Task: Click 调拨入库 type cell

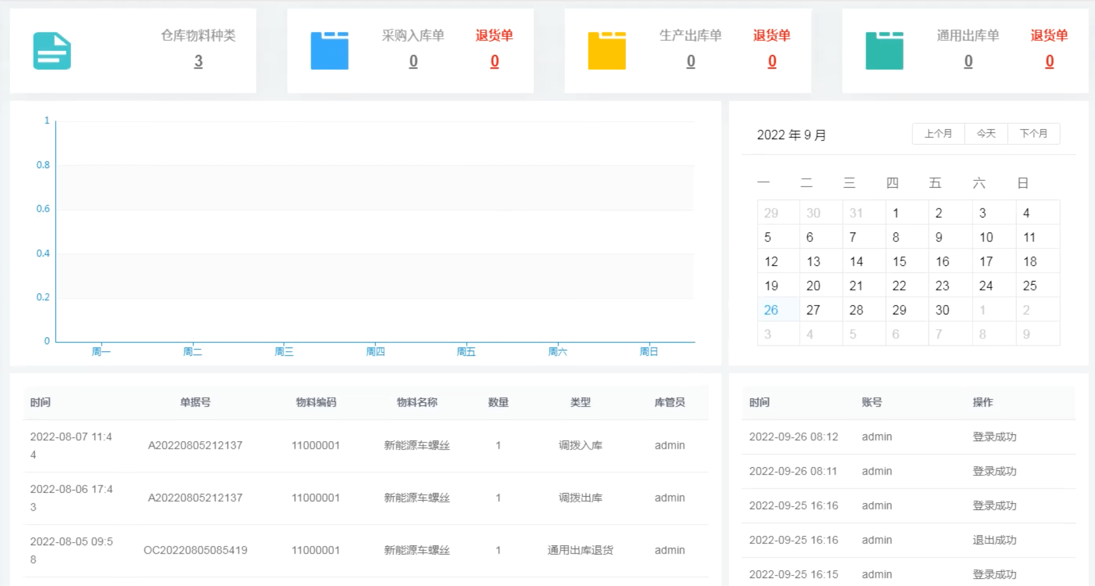Action: (x=580, y=446)
